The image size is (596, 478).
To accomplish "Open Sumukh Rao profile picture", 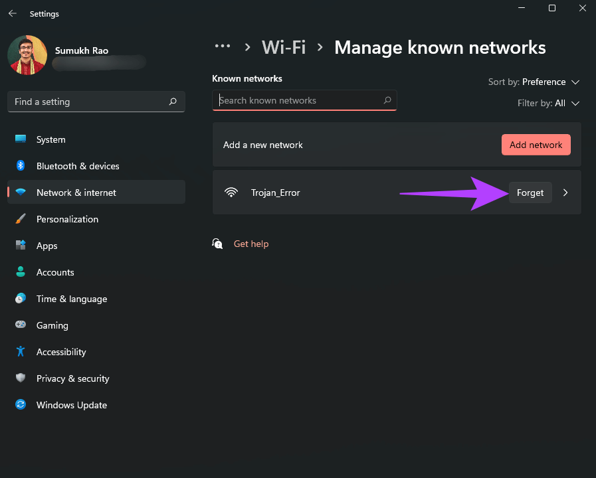I will click(27, 55).
